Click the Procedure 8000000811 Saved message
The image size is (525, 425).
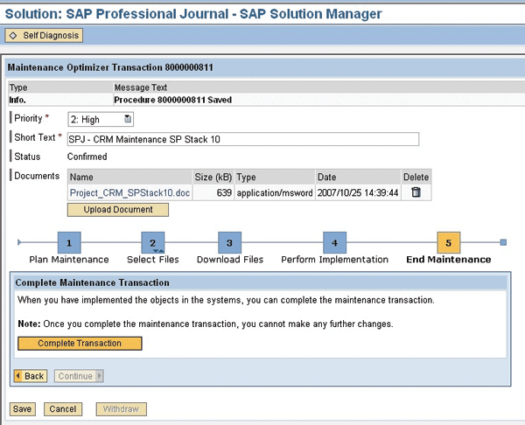click(172, 100)
